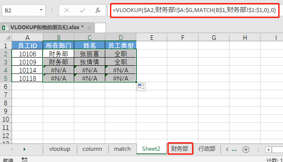
Task: Select cell containing 10109
Action: coord(28,62)
